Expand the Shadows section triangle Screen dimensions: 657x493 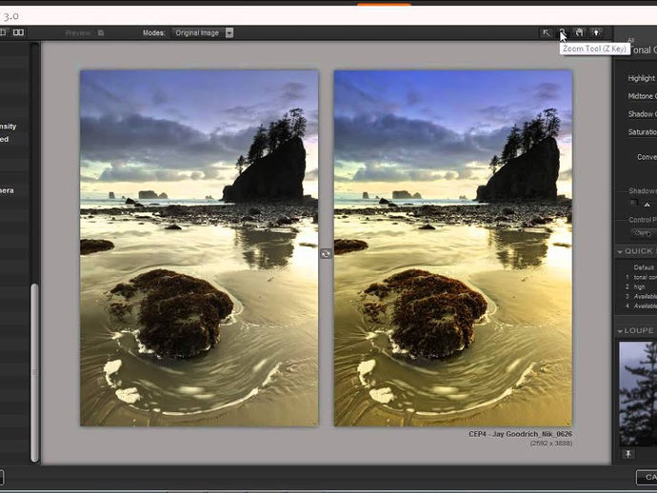647,205
